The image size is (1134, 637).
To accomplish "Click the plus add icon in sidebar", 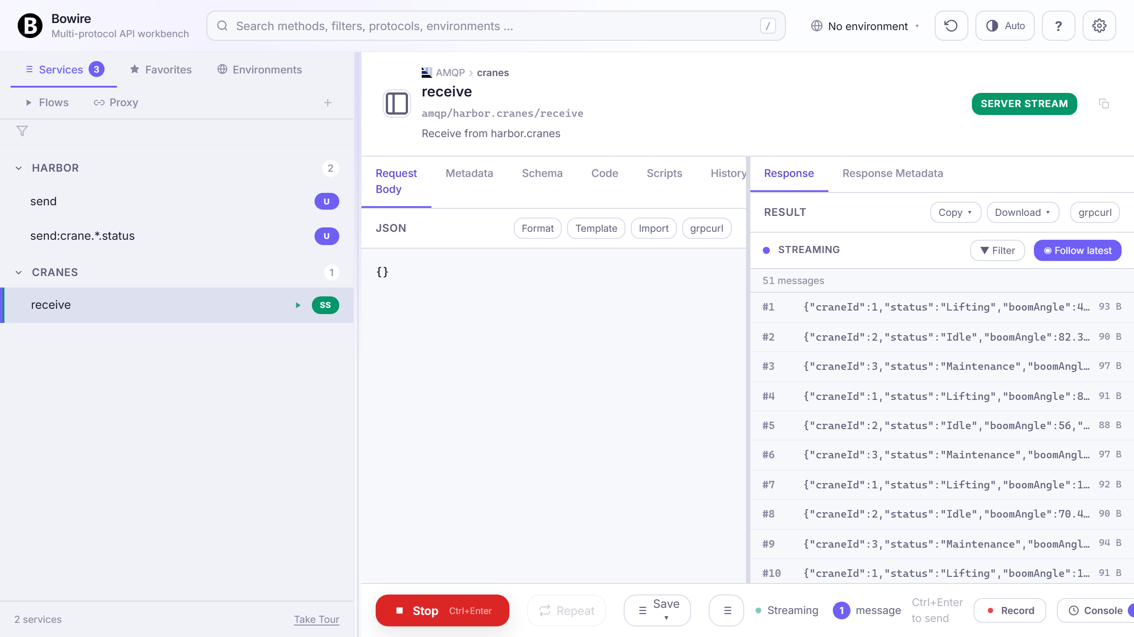I will [328, 103].
